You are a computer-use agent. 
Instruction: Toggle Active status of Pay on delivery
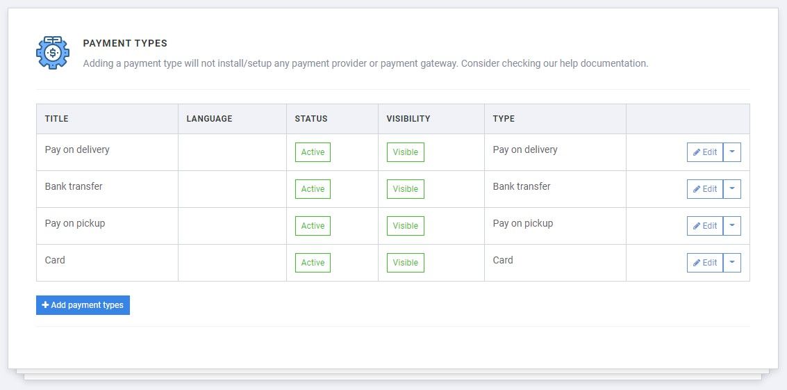point(313,152)
